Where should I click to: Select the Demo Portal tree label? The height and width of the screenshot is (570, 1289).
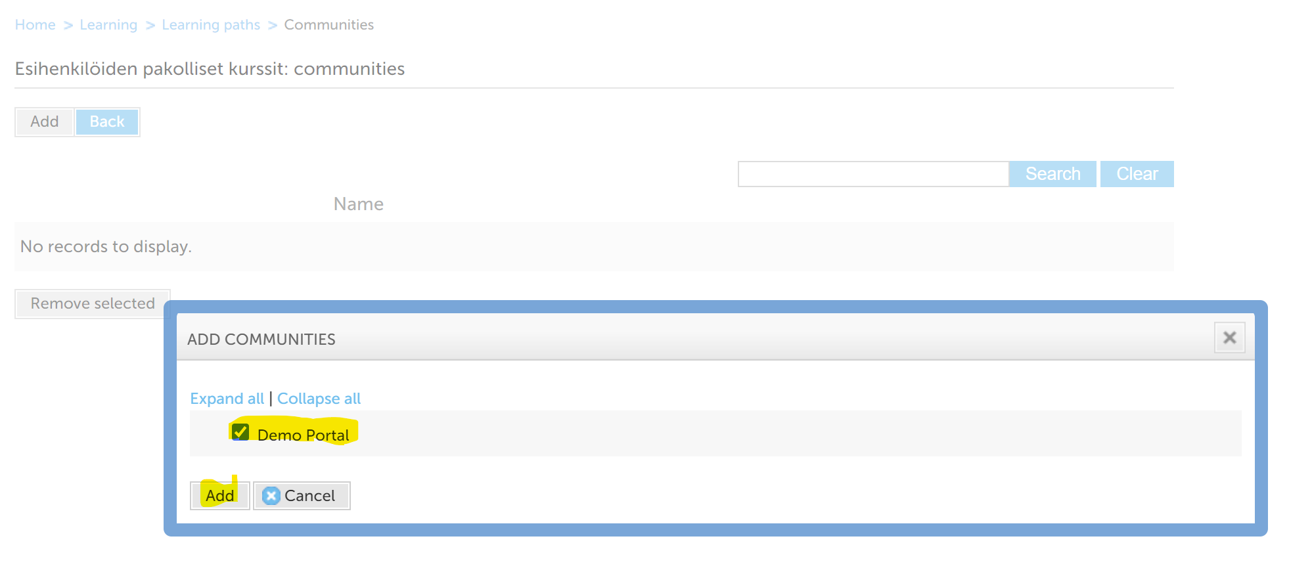[303, 435]
